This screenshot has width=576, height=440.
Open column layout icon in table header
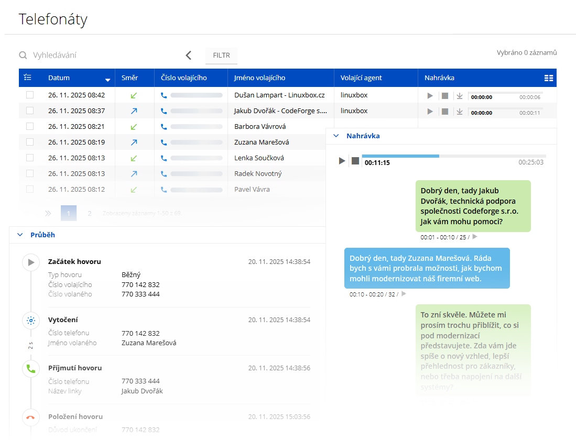point(549,78)
